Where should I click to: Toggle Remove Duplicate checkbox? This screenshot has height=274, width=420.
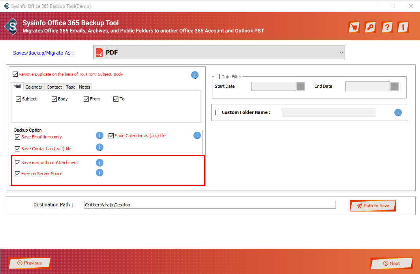click(x=15, y=74)
